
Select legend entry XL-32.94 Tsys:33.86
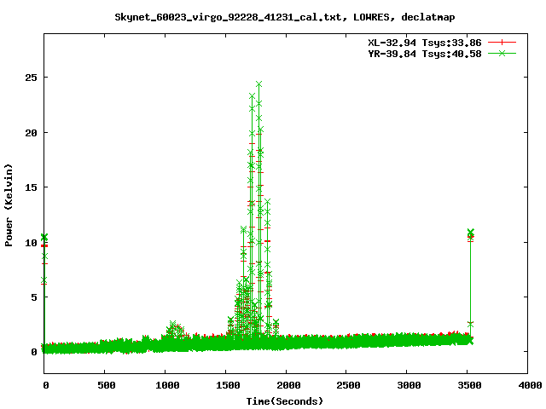coord(425,43)
